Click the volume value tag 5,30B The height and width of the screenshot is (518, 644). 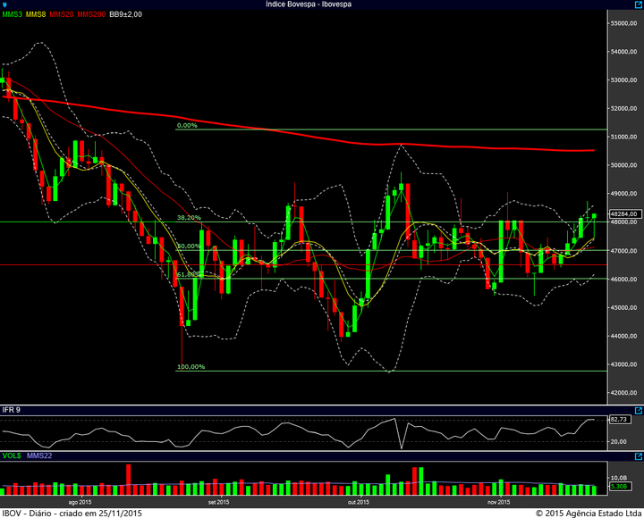click(620, 486)
